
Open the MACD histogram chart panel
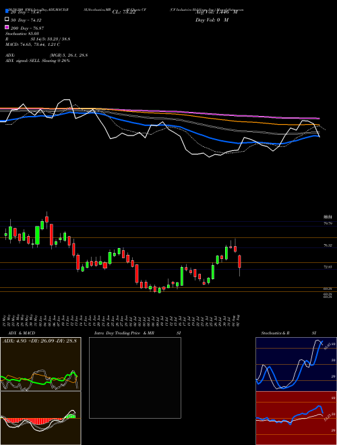point(40,418)
